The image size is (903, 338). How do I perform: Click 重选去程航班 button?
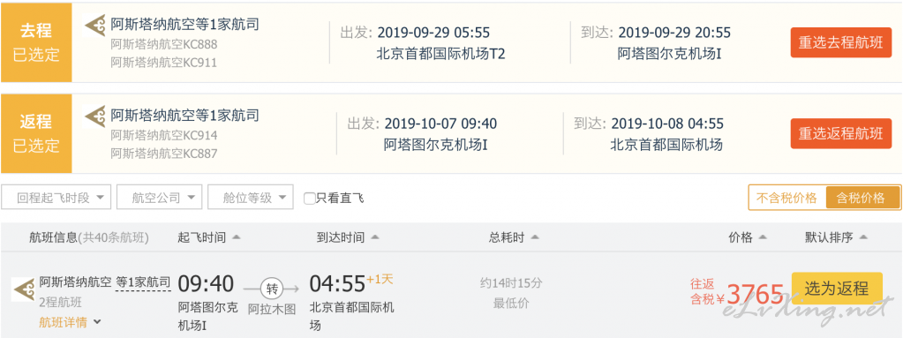[x=841, y=42]
